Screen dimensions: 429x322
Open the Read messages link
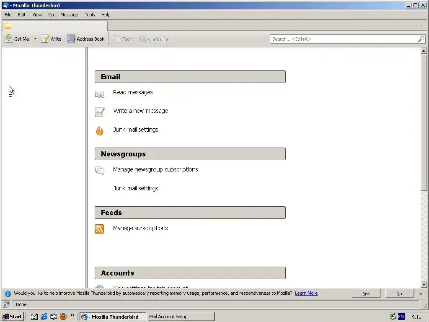[x=133, y=92]
